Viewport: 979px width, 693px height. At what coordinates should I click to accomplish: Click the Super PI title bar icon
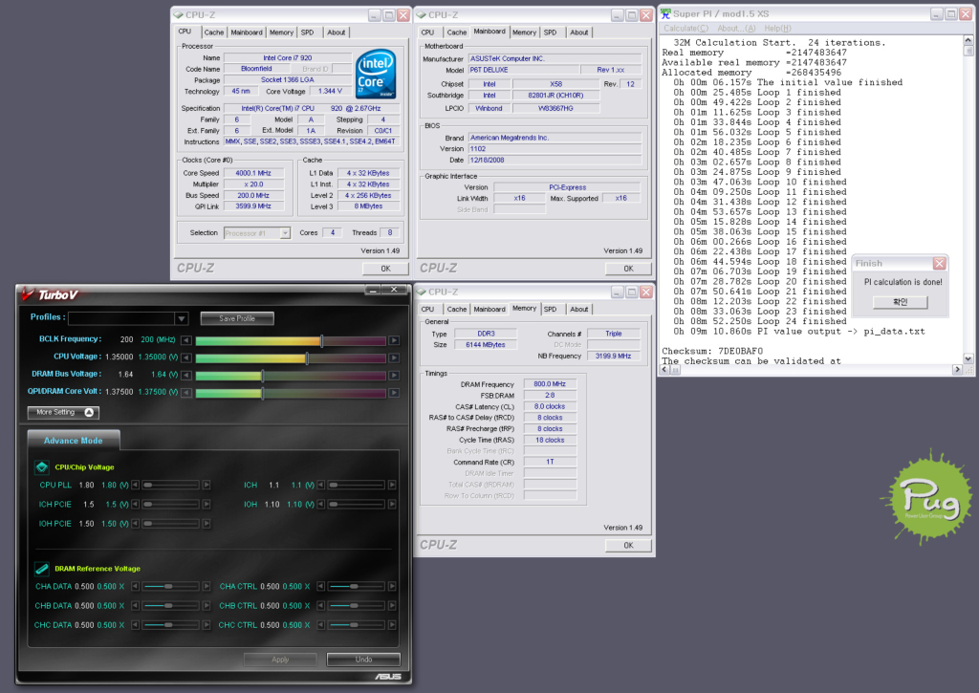(665, 13)
